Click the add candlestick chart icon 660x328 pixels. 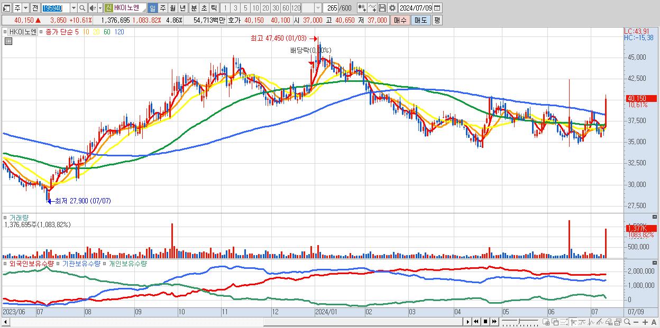point(363,8)
